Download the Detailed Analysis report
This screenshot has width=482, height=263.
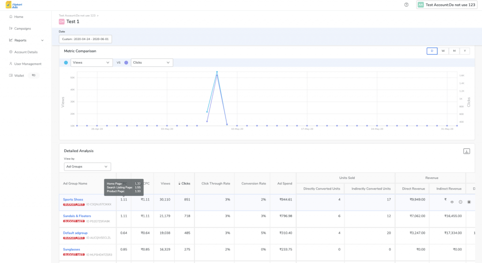coord(466,151)
